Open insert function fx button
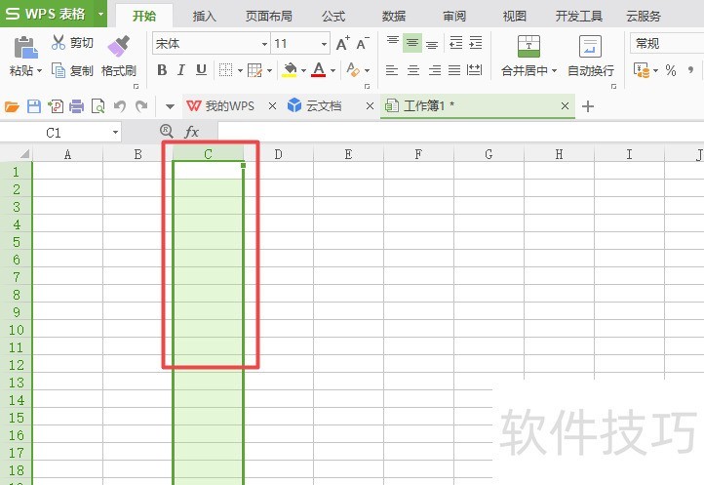 192,132
